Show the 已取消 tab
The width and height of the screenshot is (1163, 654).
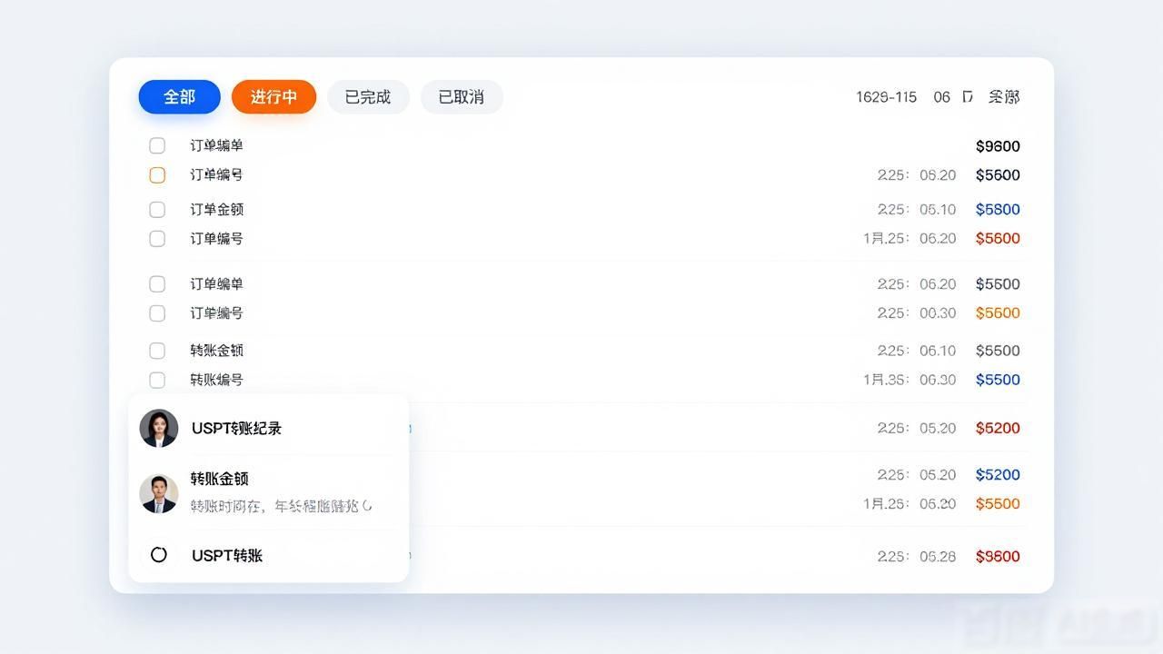(462, 97)
